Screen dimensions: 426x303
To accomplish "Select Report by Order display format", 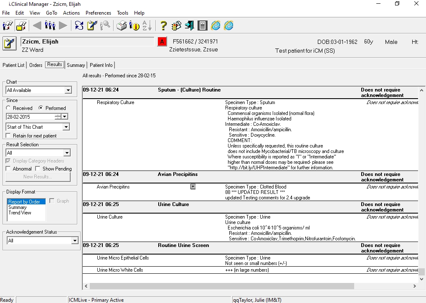I will pyautogui.click(x=26, y=201).
